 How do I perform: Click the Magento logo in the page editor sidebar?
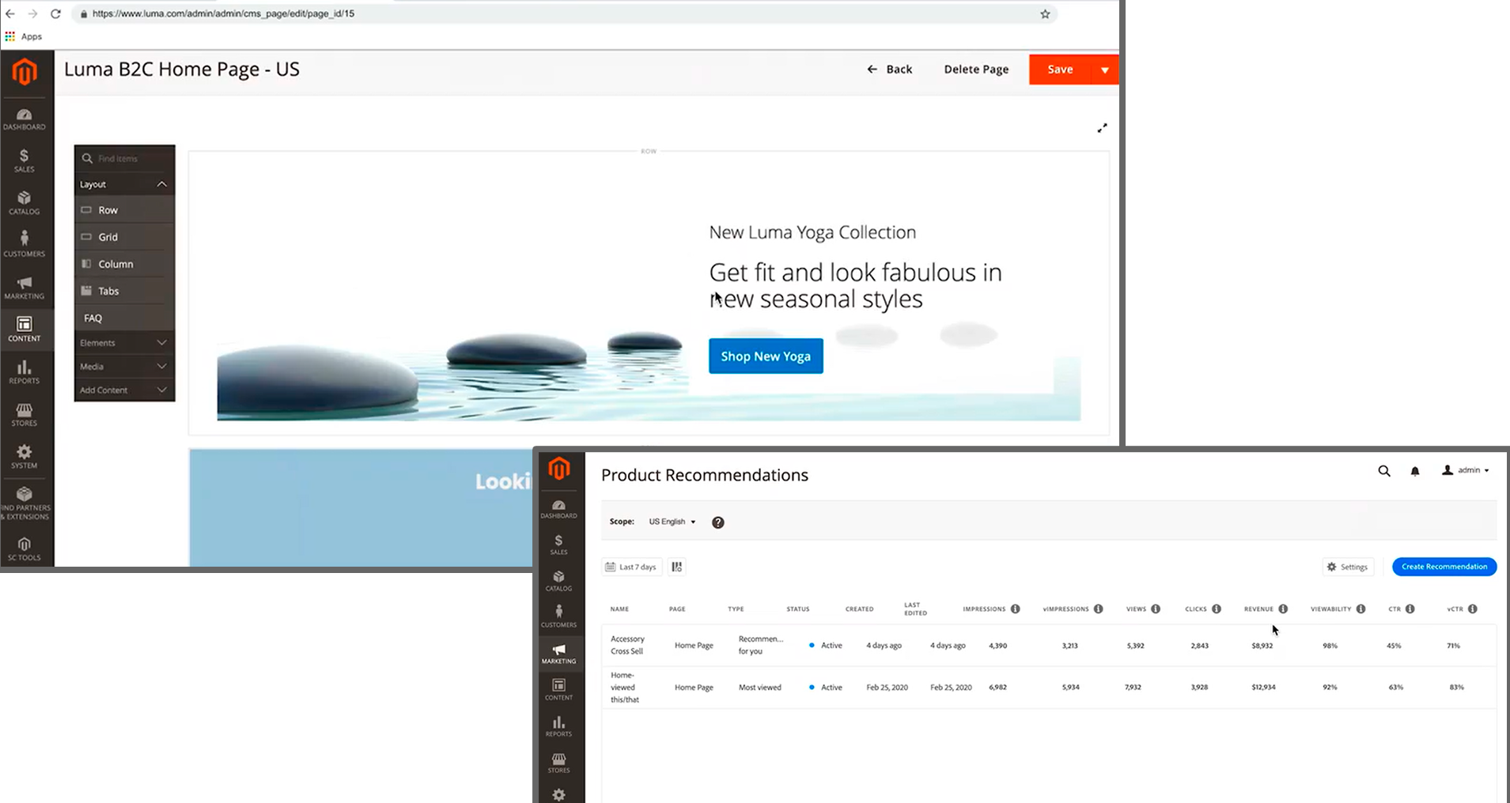point(25,72)
